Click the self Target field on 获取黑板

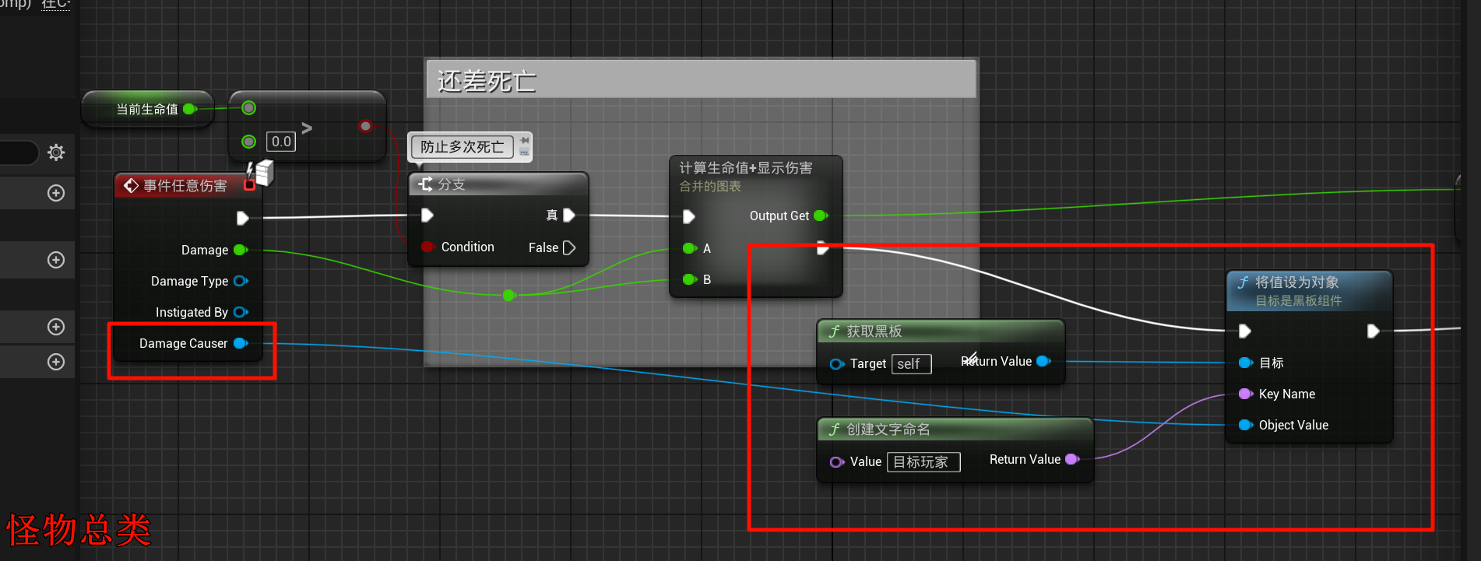[x=911, y=364]
